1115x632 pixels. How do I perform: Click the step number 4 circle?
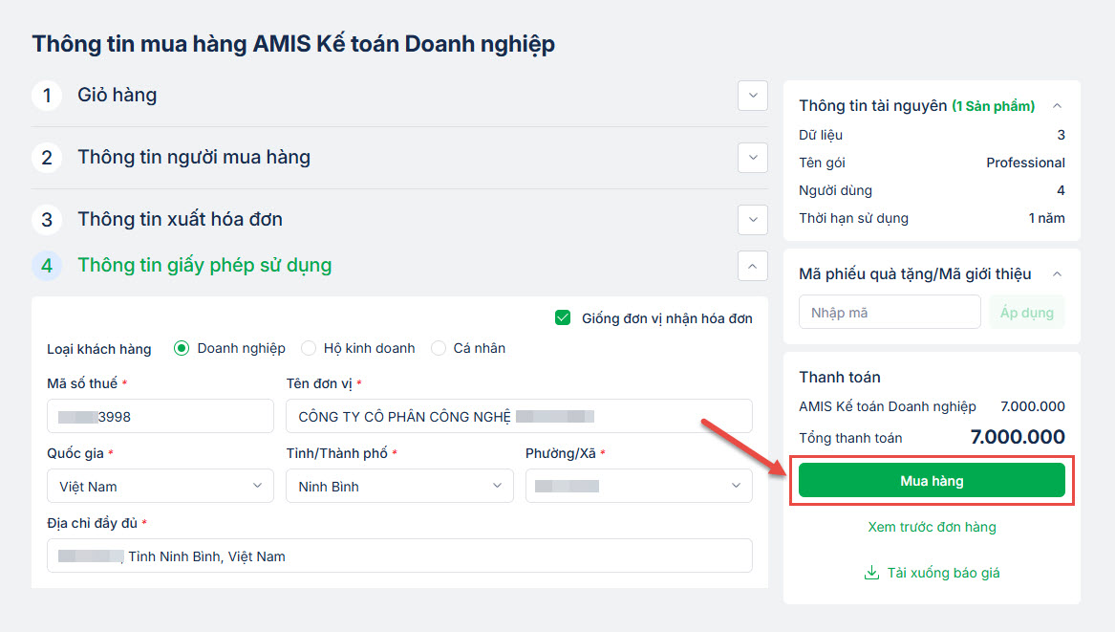(x=47, y=266)
